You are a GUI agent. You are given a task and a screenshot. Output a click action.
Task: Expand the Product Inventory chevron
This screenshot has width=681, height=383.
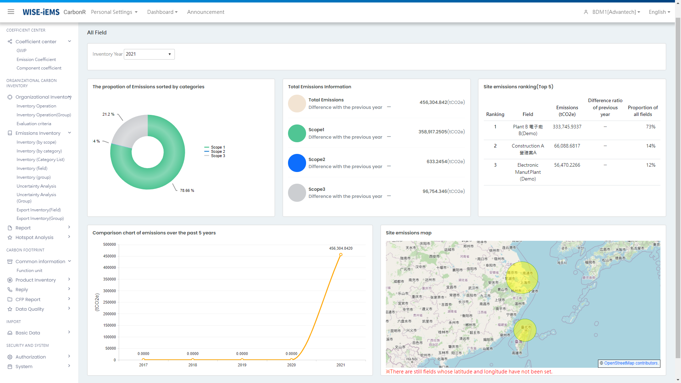point(69,279)
